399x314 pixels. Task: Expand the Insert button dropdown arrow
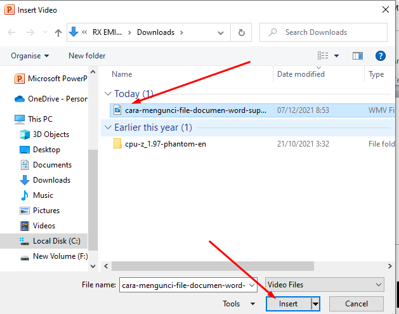coord(315,304)
